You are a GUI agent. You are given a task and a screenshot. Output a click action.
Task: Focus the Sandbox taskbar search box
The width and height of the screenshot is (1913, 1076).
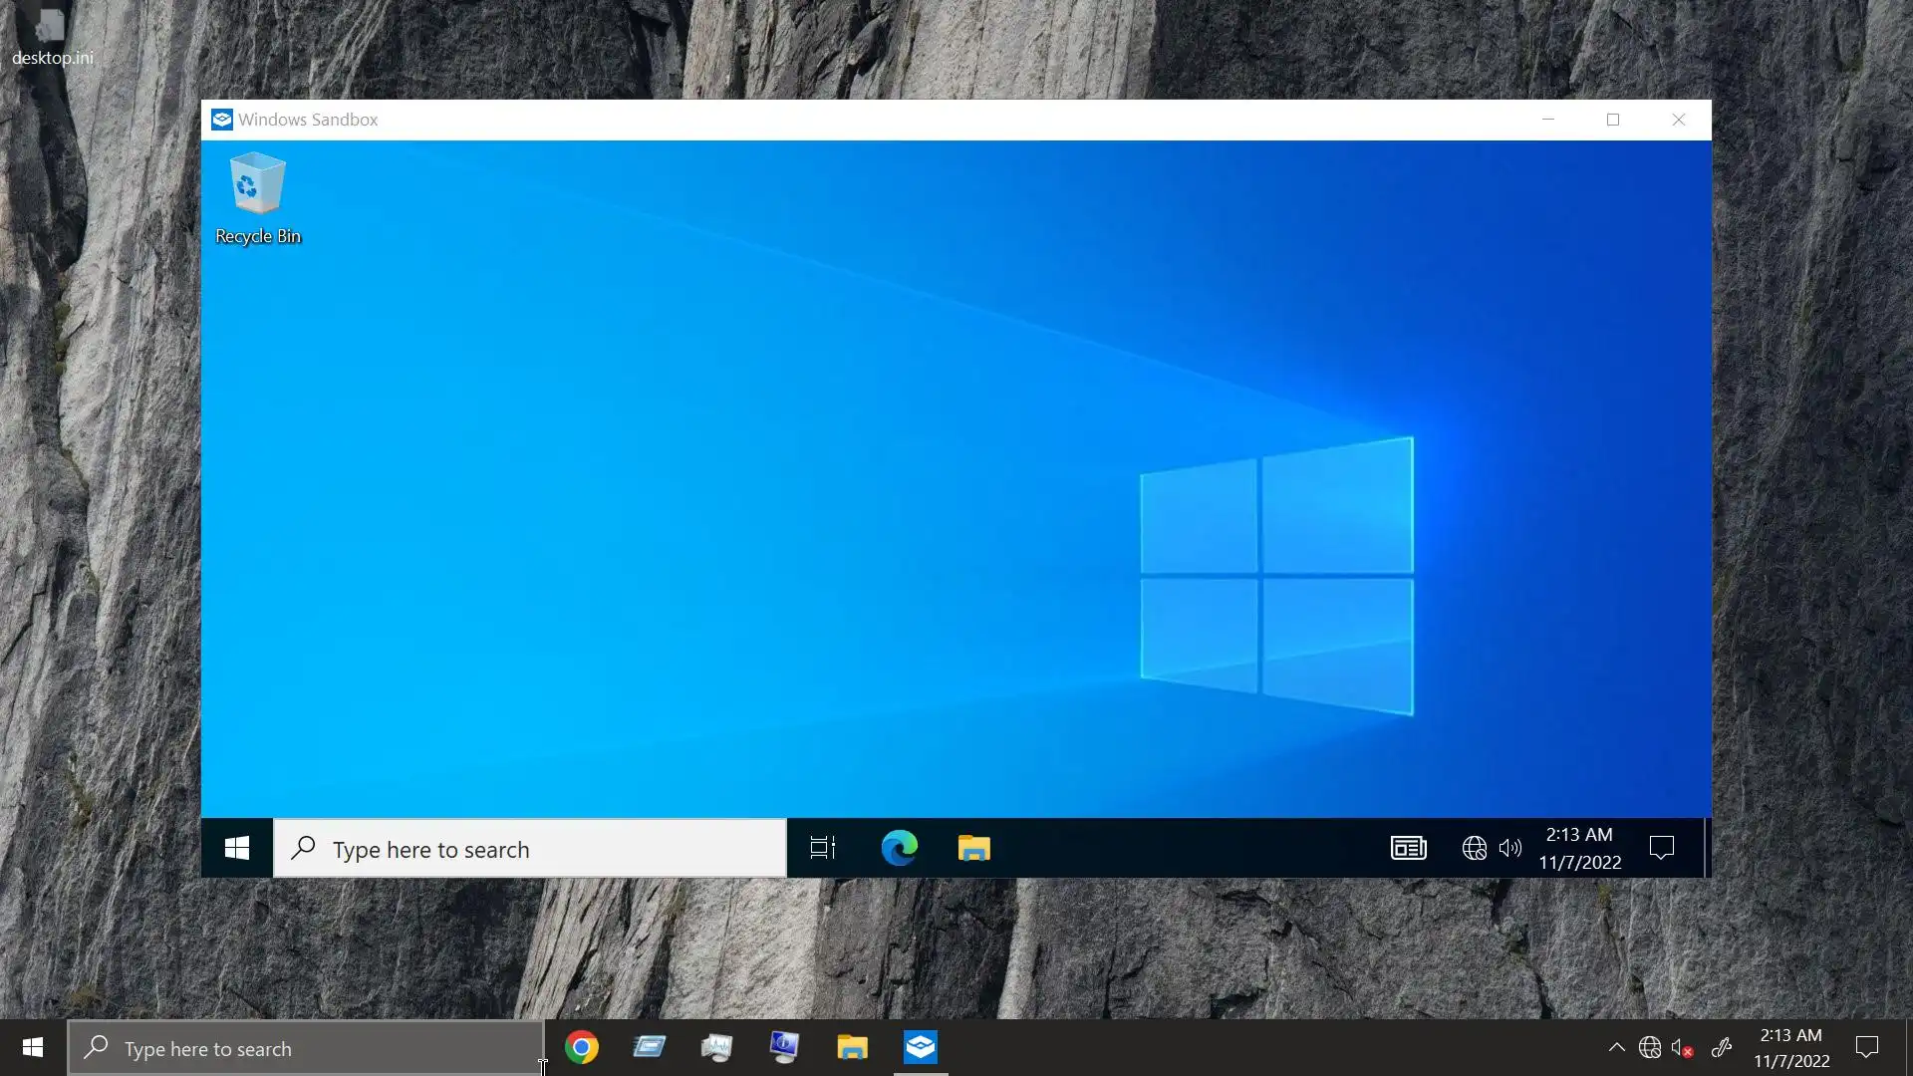tap(530, 849)
